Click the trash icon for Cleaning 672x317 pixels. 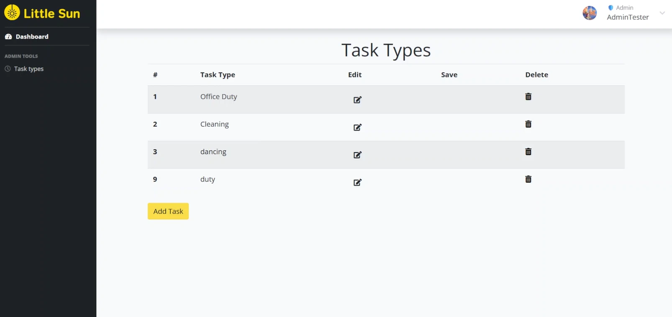(x=528, y=124)
